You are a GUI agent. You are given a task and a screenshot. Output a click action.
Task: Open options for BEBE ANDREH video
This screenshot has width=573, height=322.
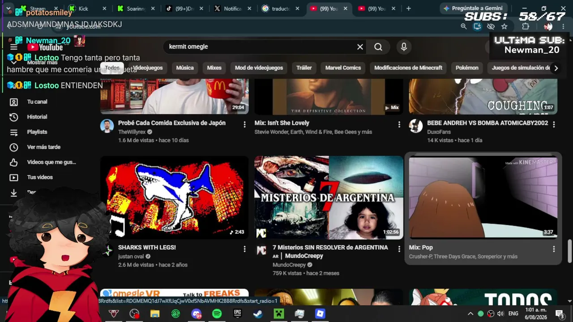pos(554,124)
